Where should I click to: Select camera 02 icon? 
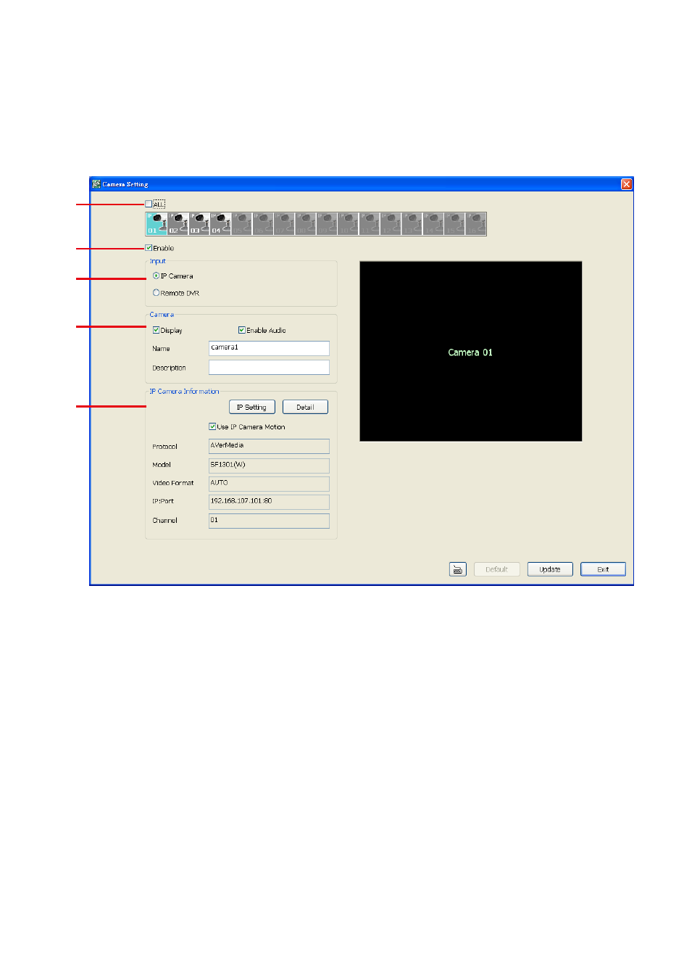(178, 223)
